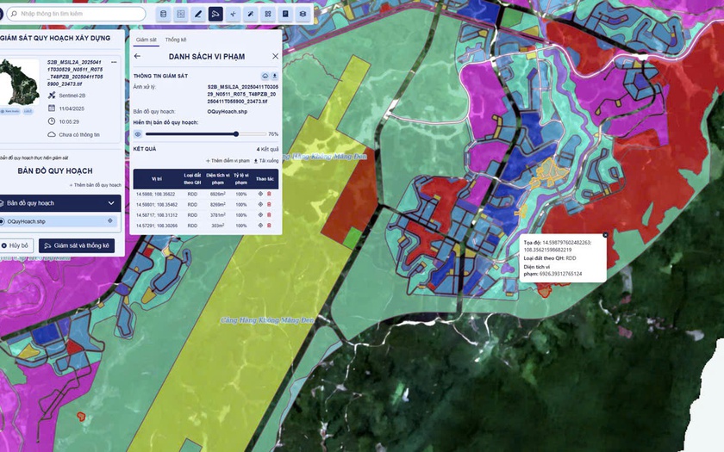
Task: Delete the first violation row 14.5988
Action: click(269, 194)
